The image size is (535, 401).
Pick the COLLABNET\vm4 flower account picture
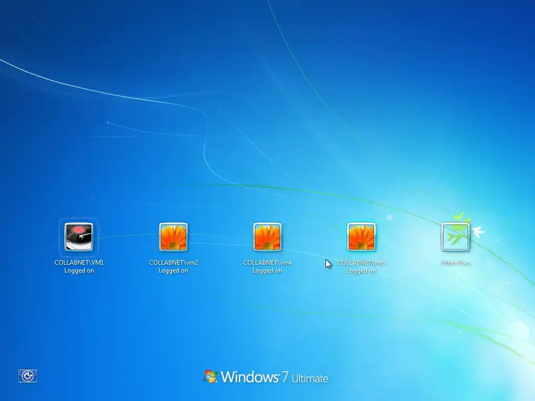(x=267, y=237)
